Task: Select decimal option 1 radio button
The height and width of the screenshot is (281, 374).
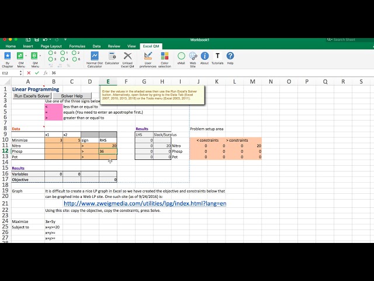Action: (x=63, y=53)
